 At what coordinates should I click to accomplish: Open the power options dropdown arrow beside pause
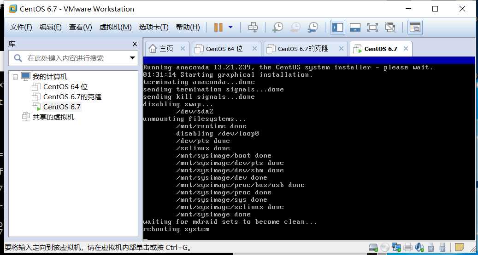click(x=230, y=28)
